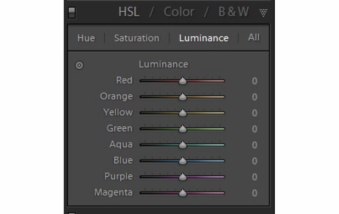Click the Red luminance value field

click(255, 81)
